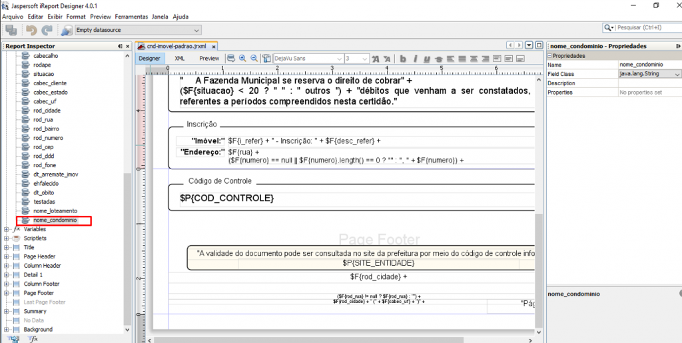Collapse the Propriedades section
Image resolution: width=682 pixels, height=343 pixels.
[549, 56]
